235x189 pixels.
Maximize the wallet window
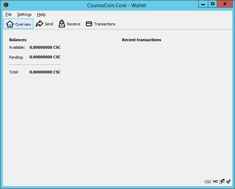(213, 4)
